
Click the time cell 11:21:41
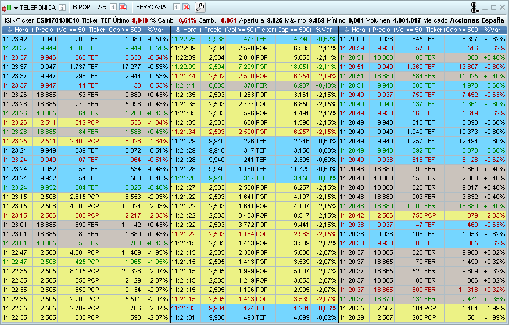186,86
